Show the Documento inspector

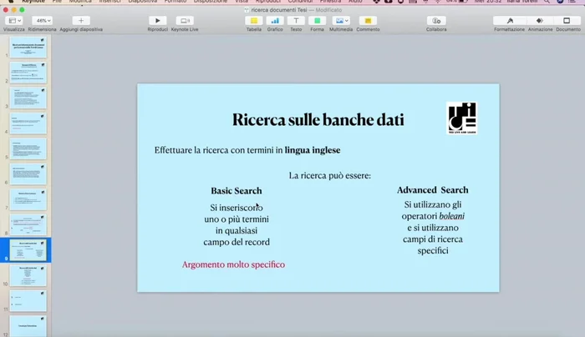click(567, 21)
